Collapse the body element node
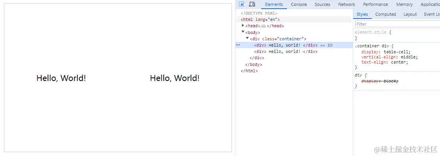The image size is (440, 156). [243, 32]
